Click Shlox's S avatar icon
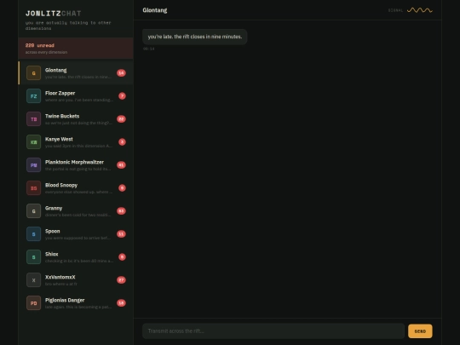This screenshot has width=460, height=345. 34,257
